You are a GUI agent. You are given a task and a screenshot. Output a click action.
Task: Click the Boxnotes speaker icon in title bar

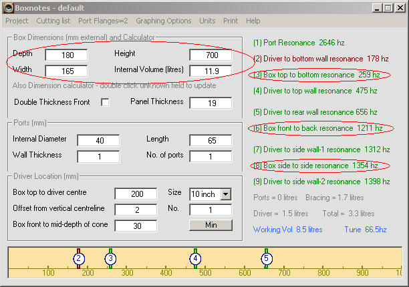[9, 7]
